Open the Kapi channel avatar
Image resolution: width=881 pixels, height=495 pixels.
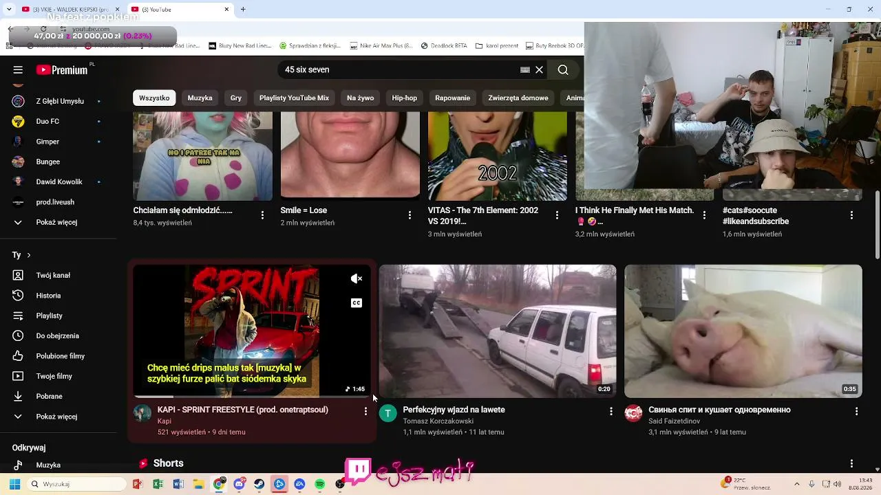point(142,413)
